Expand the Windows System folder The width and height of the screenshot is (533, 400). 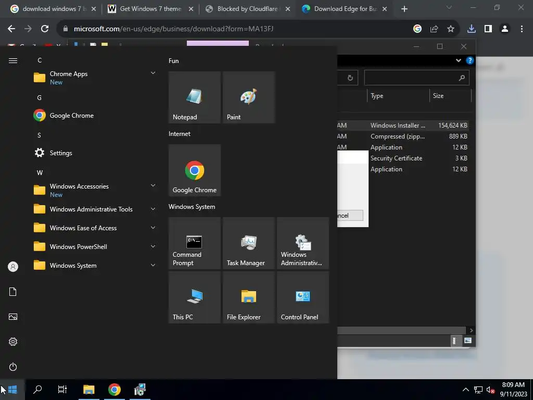click(153, 265)
